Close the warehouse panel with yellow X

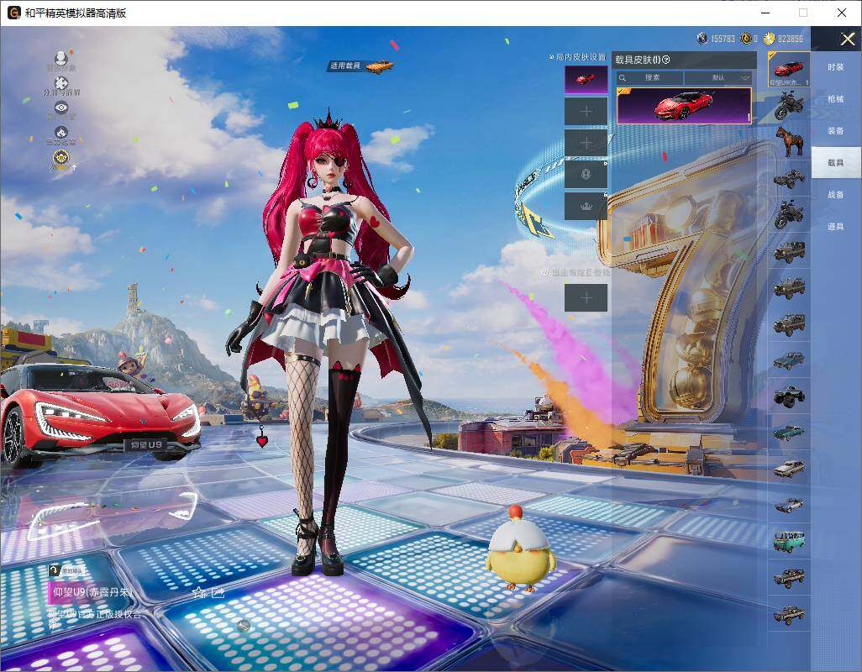point(847,39)
